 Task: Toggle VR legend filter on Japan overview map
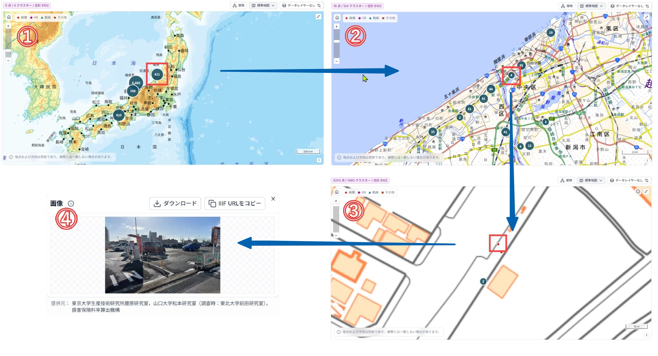[x=34, y=18]
